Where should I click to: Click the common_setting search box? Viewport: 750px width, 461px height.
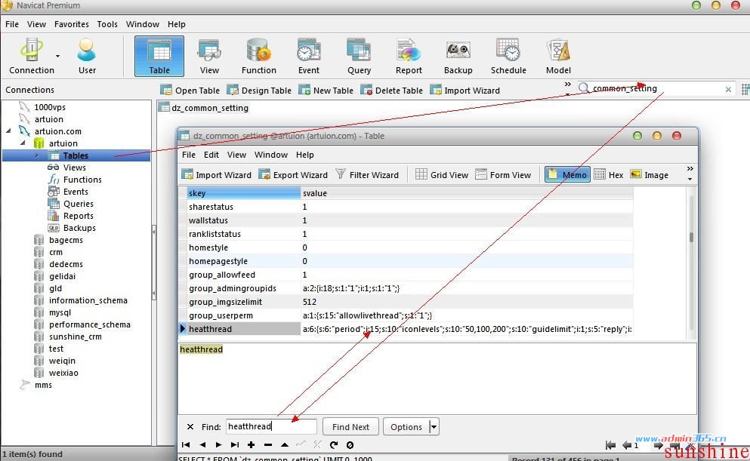click(x=656, y=89)
